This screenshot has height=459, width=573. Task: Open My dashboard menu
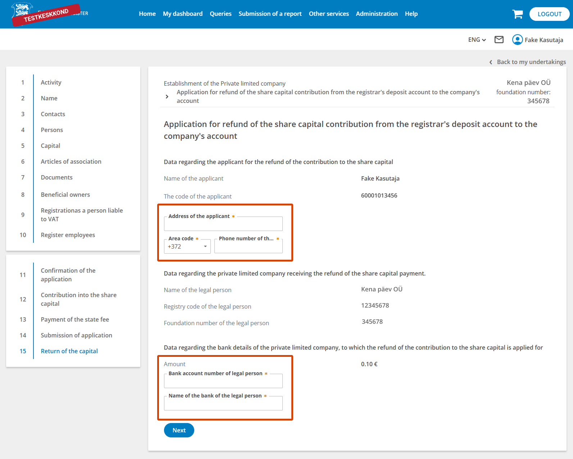tap(183, 14)
